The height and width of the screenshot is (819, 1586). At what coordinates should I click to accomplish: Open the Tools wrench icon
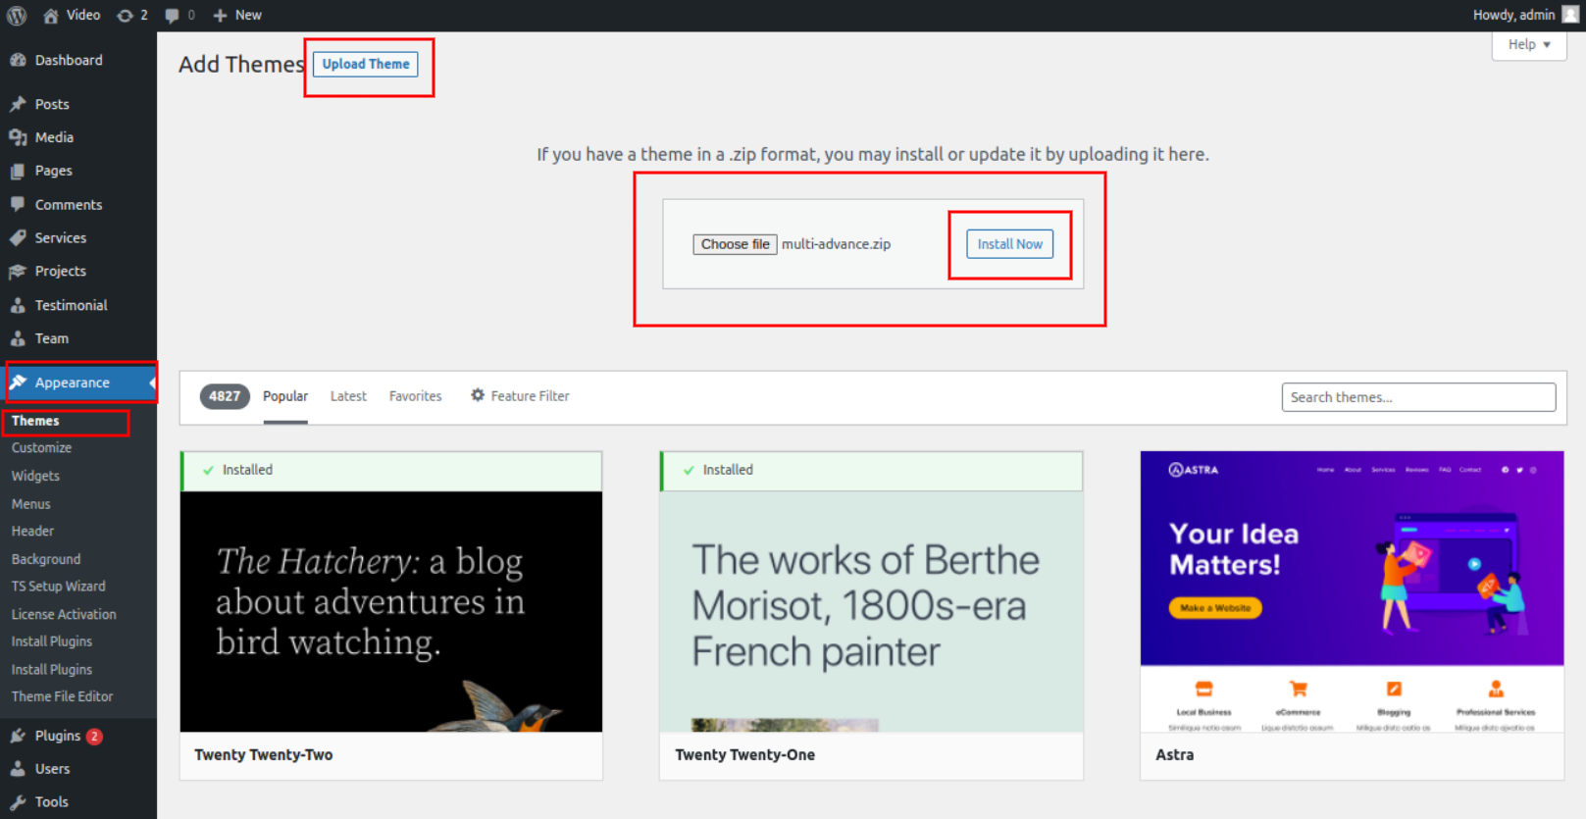point(18,802)
